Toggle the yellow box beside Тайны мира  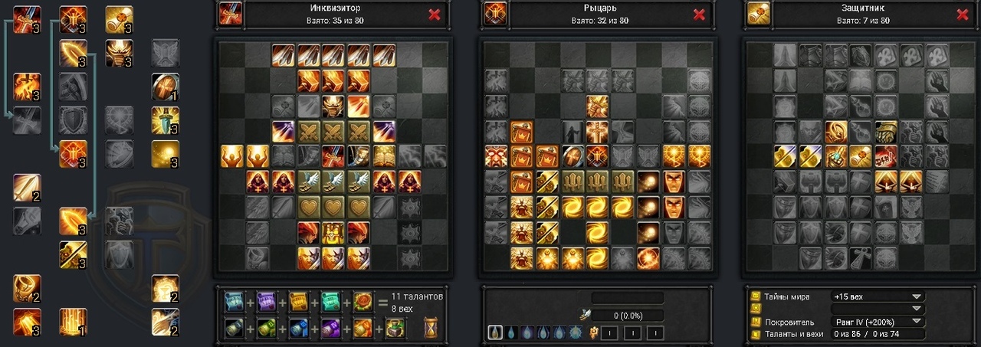point(756,296)
